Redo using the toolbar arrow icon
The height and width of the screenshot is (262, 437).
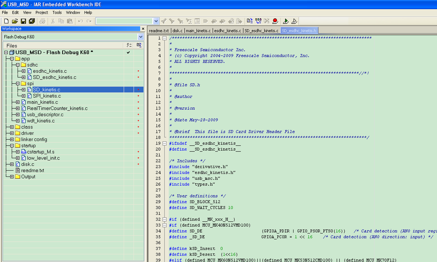[x=89, y=21]
